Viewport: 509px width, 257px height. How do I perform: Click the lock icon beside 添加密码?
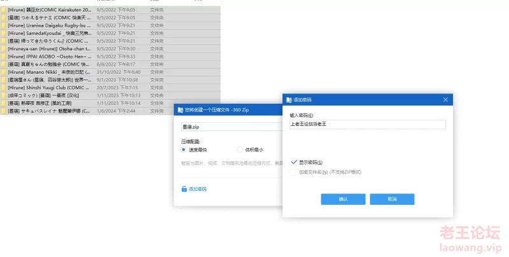click(x=184, y=189)
